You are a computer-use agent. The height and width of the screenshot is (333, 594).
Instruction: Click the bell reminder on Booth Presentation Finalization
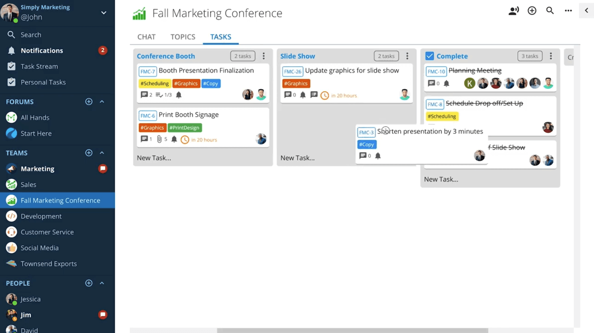tap(179, 95)
